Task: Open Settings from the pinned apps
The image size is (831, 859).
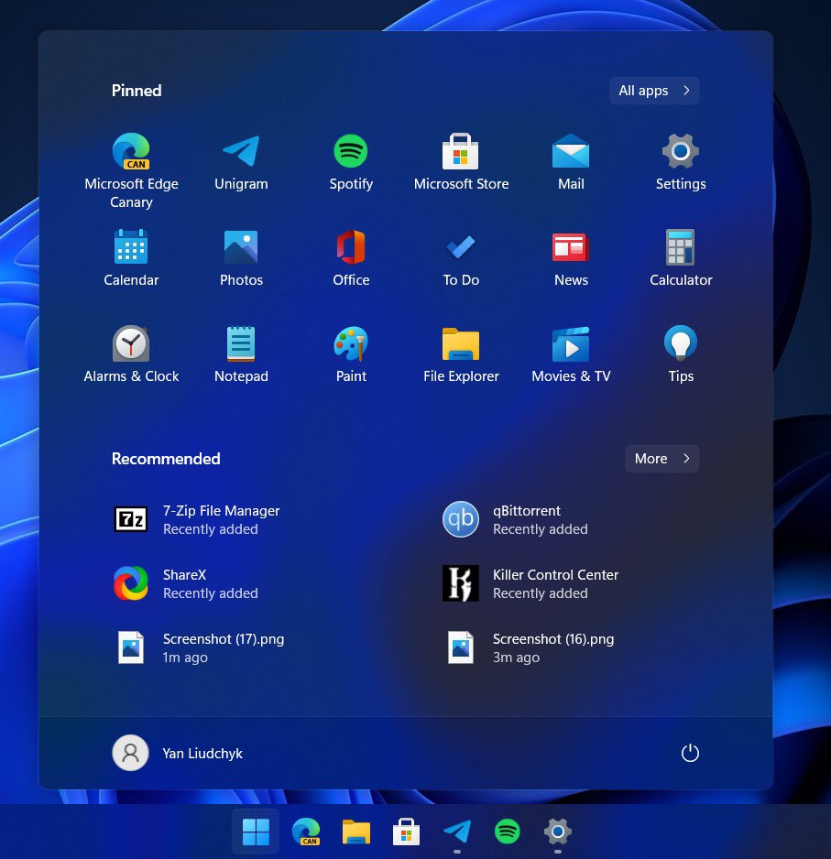Action: [x=681, y=161]
